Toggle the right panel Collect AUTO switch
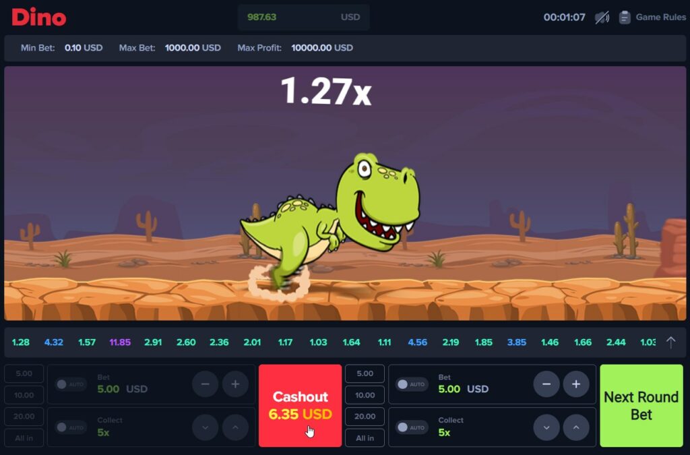 click(x=411, y=427)
